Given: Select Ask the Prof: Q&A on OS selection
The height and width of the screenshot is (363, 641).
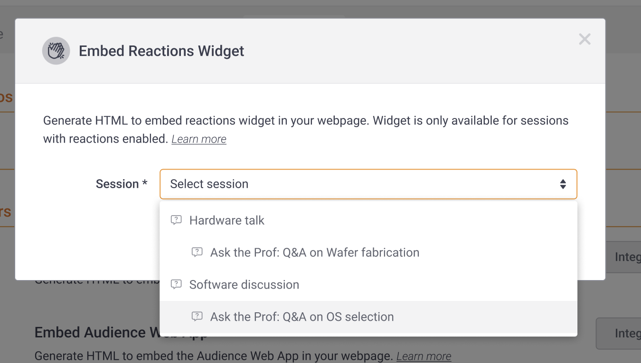Looking at the screenshot, I should coord(302,317).
